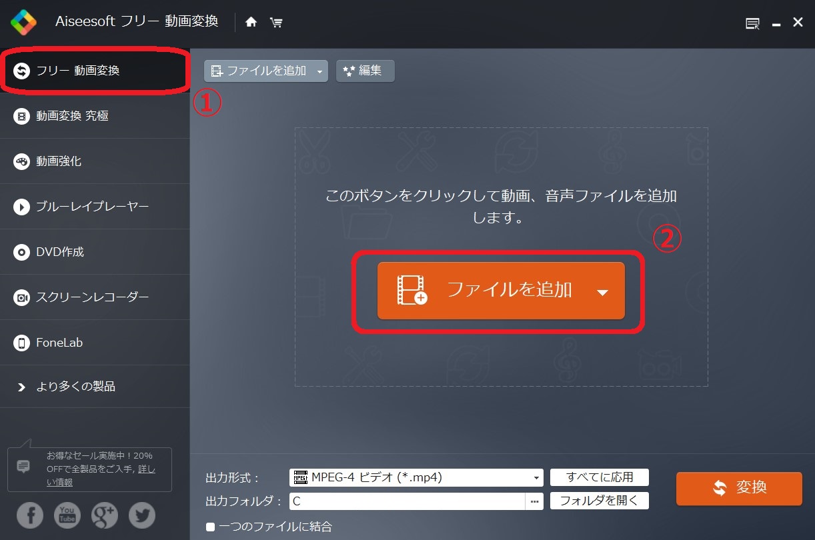Select フリー 動画変換 in sidebar

coord(95,70)
